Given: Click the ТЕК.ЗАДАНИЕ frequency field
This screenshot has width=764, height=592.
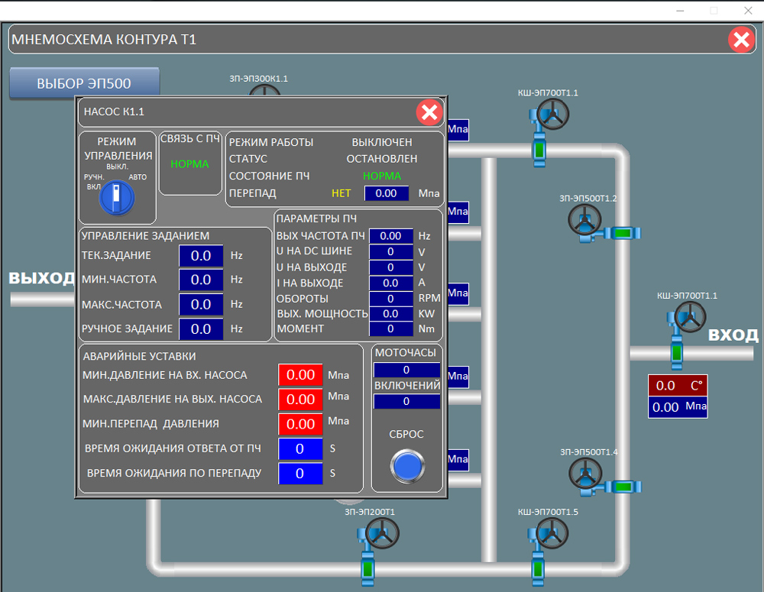Looking at the screenshot, I should point(201,256).
